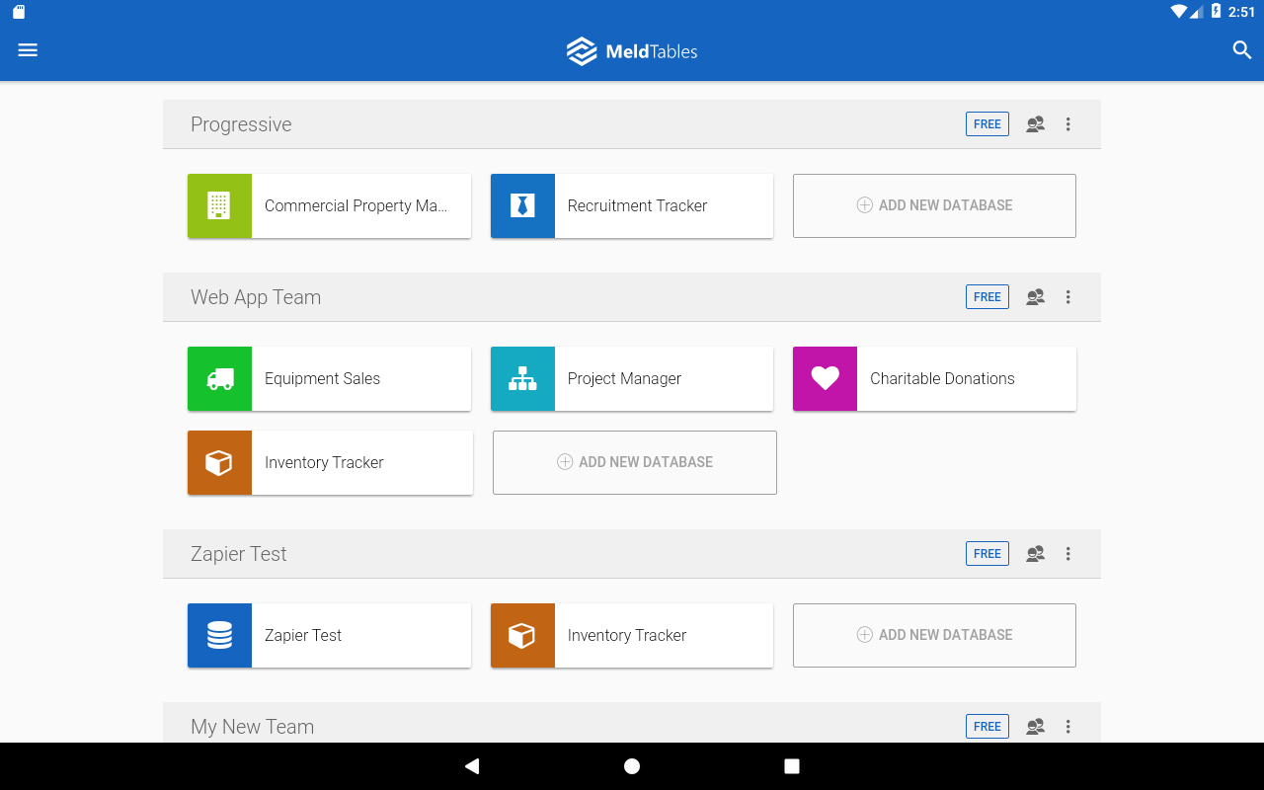Open the Recruitment Tracker database name
The width and height of the screenshot is (1264, 790).
coord(637,205)
